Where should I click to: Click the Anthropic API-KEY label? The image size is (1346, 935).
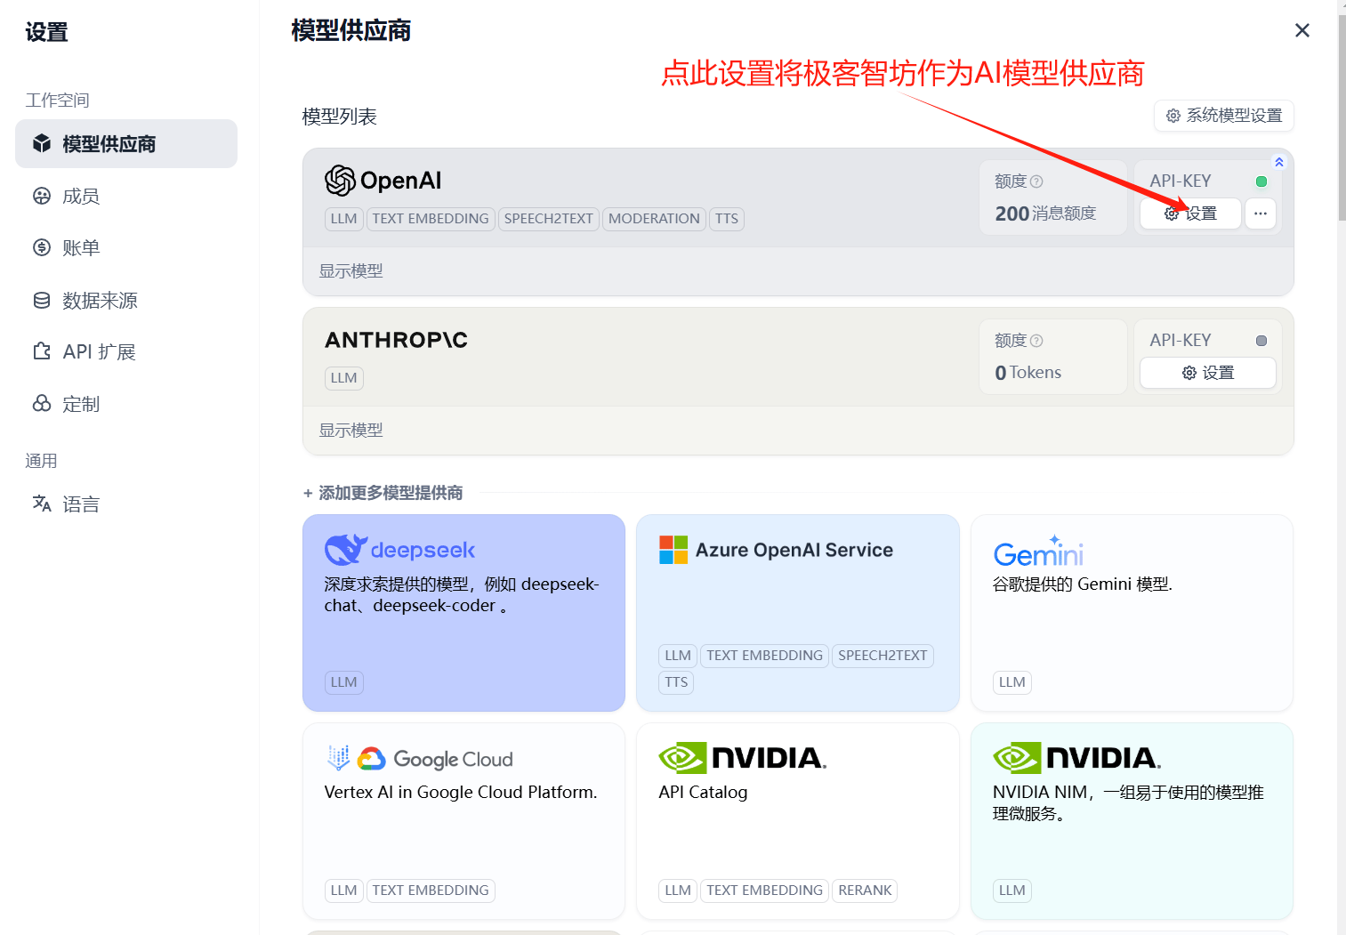[1181, 340]
